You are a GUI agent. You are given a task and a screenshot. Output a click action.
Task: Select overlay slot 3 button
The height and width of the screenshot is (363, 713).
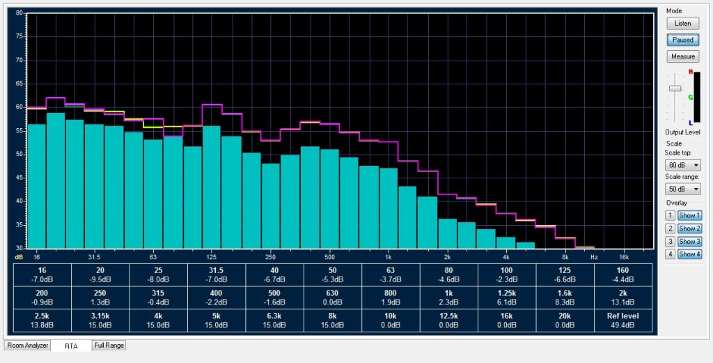670,241
